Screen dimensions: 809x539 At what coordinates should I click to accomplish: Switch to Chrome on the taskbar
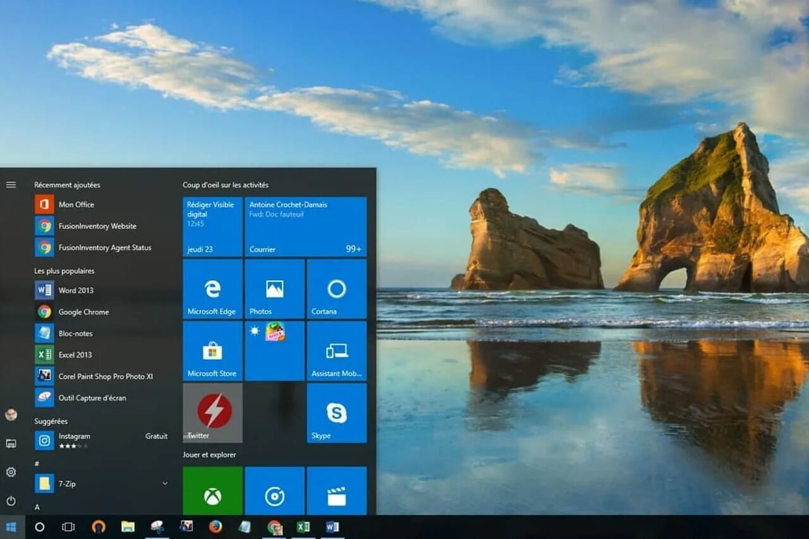[x=274, y=527]
